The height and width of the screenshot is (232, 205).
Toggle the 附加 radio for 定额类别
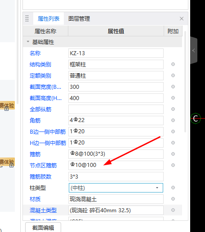[173, 75]
